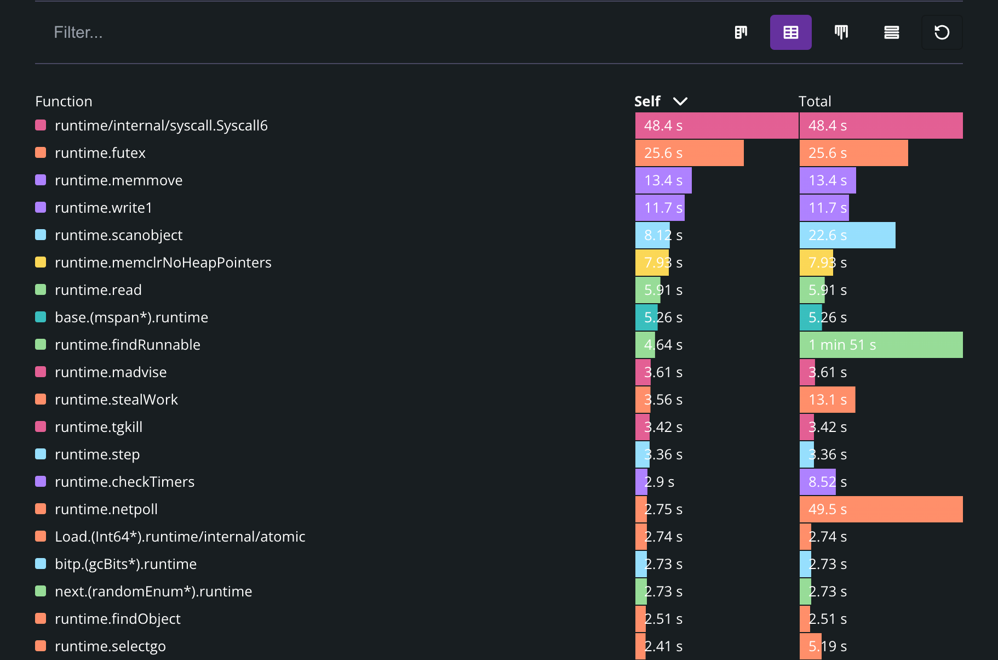Screen dimensions: 998x660
Task: Switch to flamegraph-only view
Action: (x=841, y=32)
